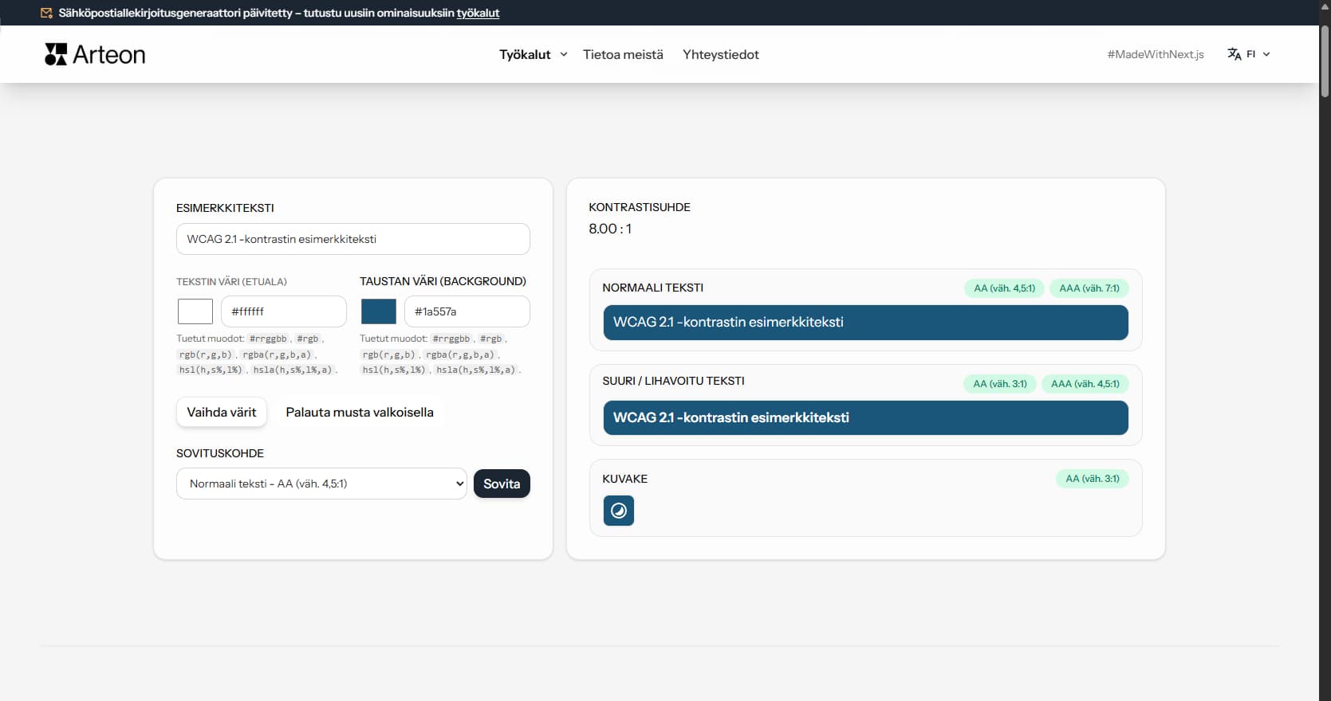Click the normal text preview bar
This screenshot has height=701, width=1331.
865,323
